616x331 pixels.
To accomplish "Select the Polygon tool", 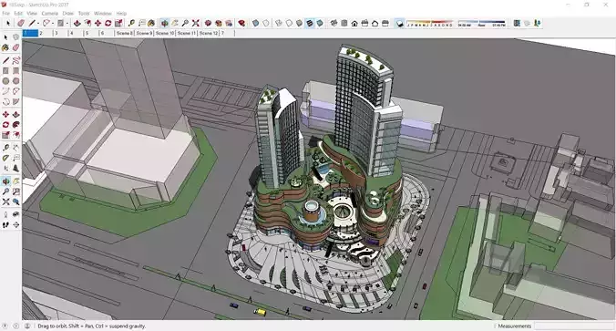I will (x=15, y=81).
